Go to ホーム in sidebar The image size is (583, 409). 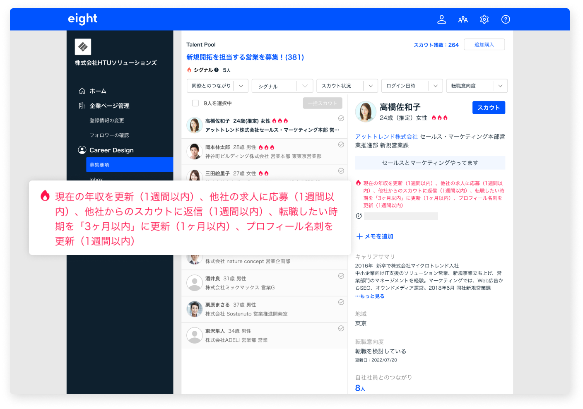point(98,91)
